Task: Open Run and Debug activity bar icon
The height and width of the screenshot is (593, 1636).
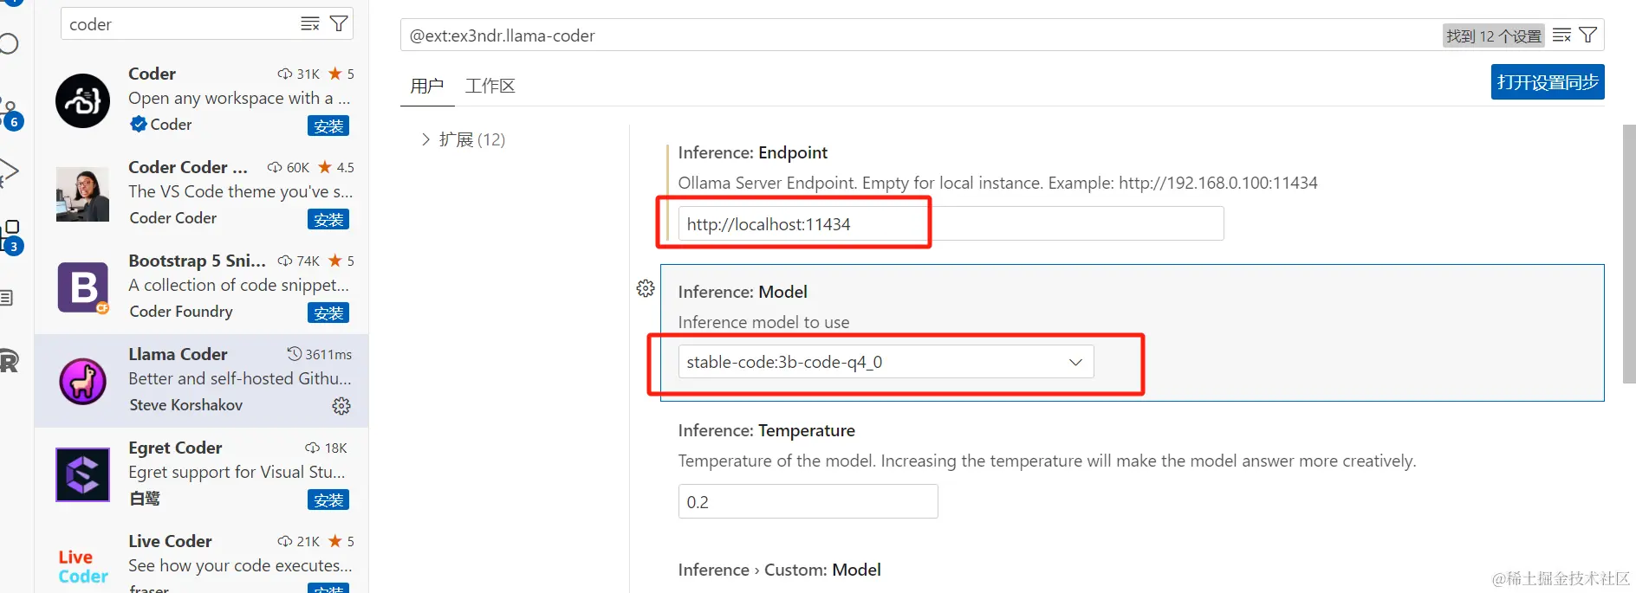Action: (10, 172)
